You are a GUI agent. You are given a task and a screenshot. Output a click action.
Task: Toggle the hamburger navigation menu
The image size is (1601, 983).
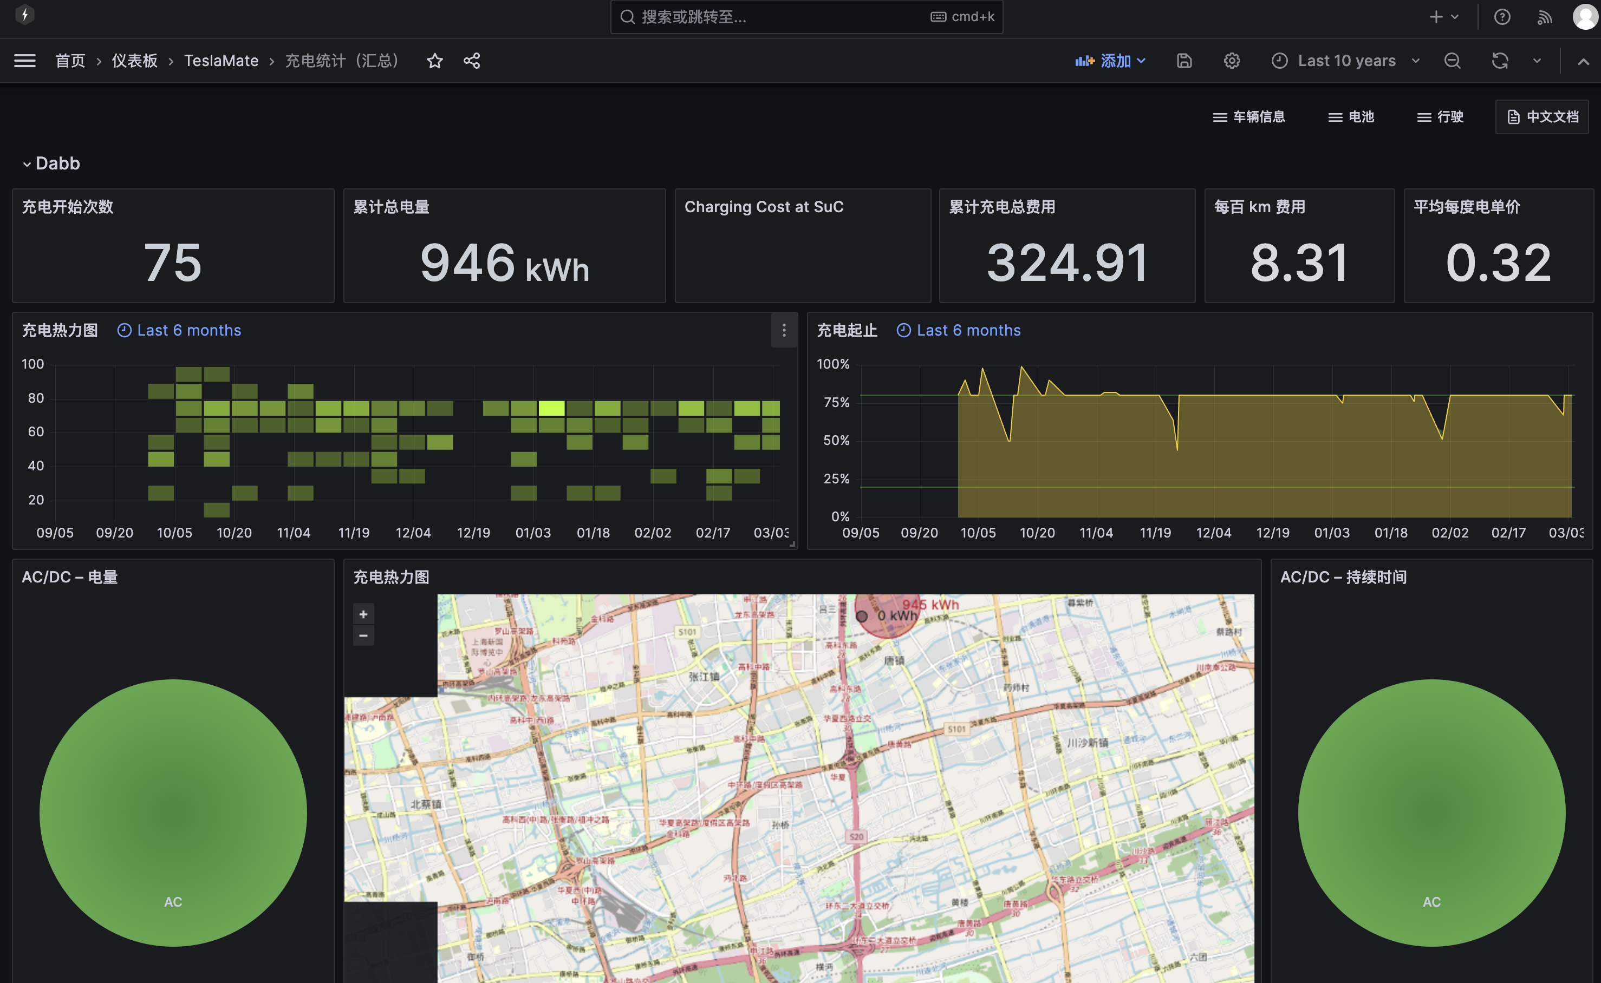pyautogui.click(x=25, y=61)
